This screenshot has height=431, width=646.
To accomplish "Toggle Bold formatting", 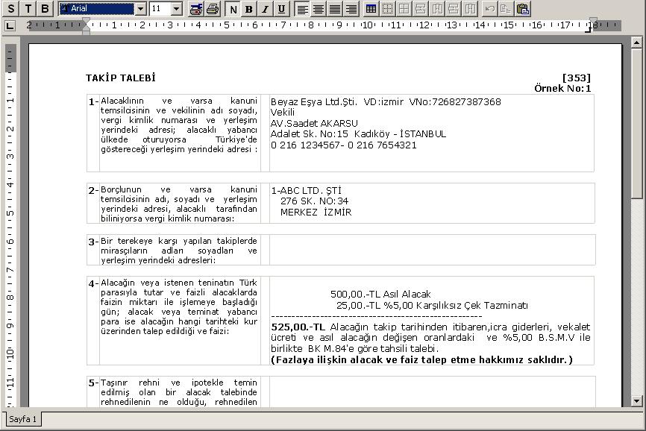I will coord(249,9).
